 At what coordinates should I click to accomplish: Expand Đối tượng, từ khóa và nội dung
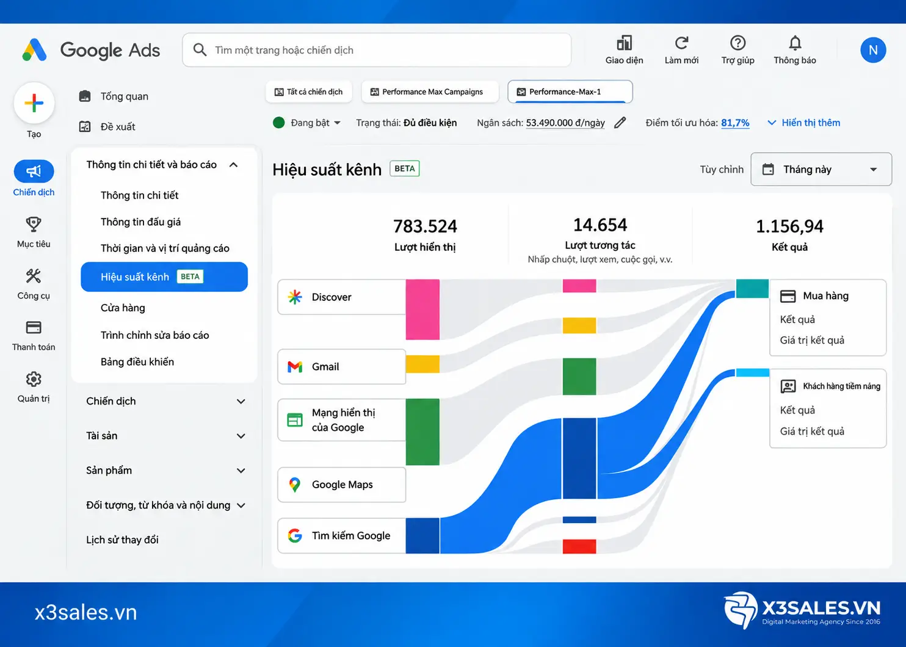[x=241, y=505]
